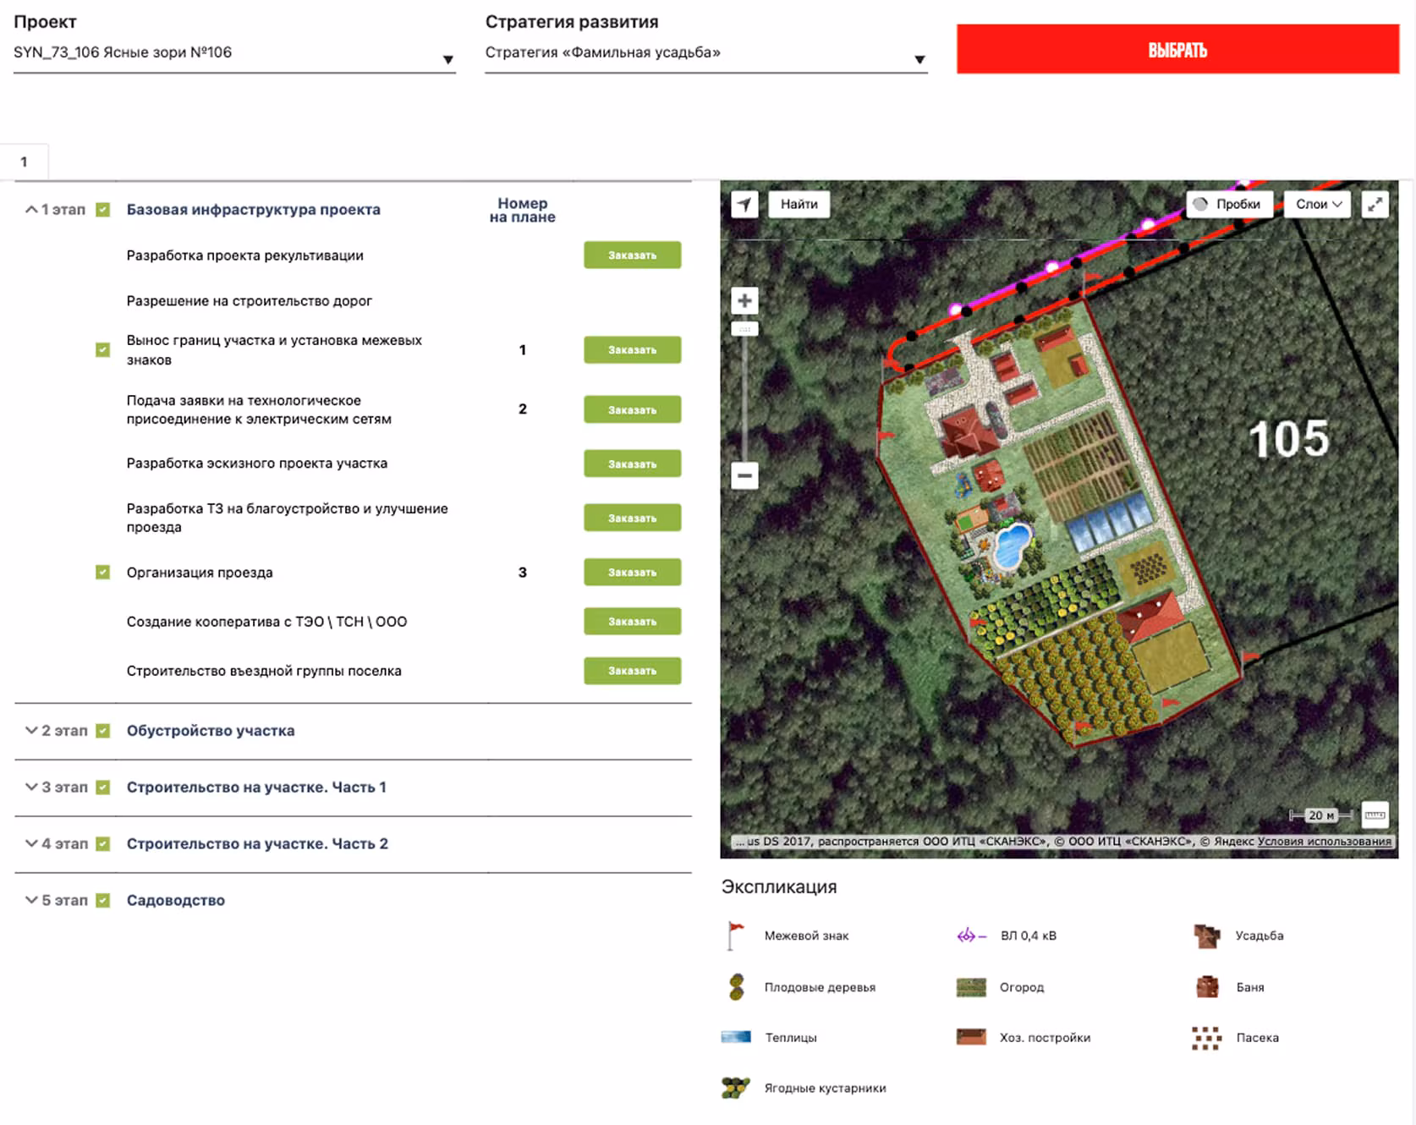The image size is (1416, 1125).
Task: Order Разработка проекта рекультивации via Заказать
Action: pos(633,255)
